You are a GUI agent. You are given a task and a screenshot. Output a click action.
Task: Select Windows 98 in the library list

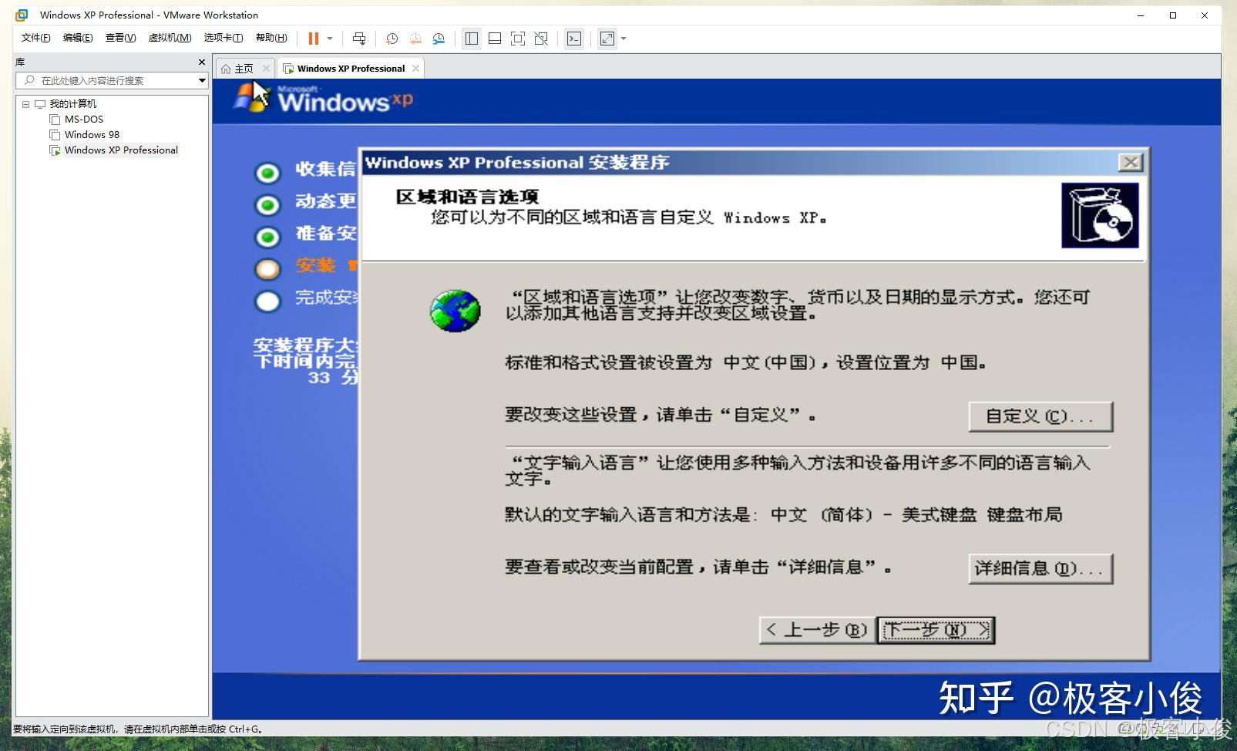92,134
